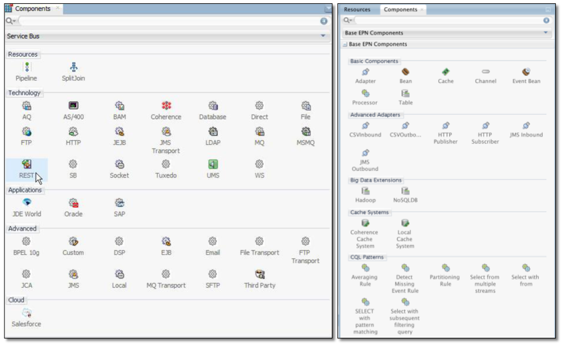Pick the AQ technology adapter
563x345 pixels.
(27, 106)
